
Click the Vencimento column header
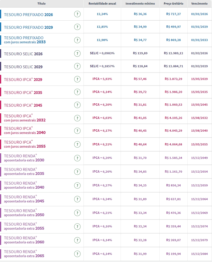(199, 4)
